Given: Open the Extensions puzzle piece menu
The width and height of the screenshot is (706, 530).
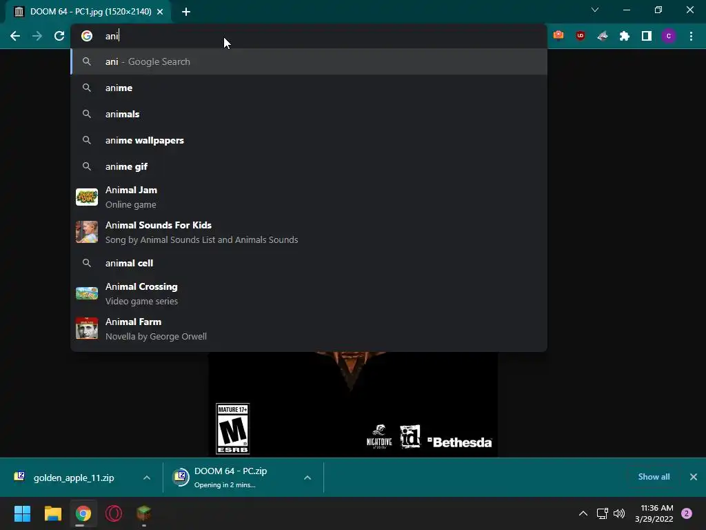Looking at the screenshot, I should point(625,36).
